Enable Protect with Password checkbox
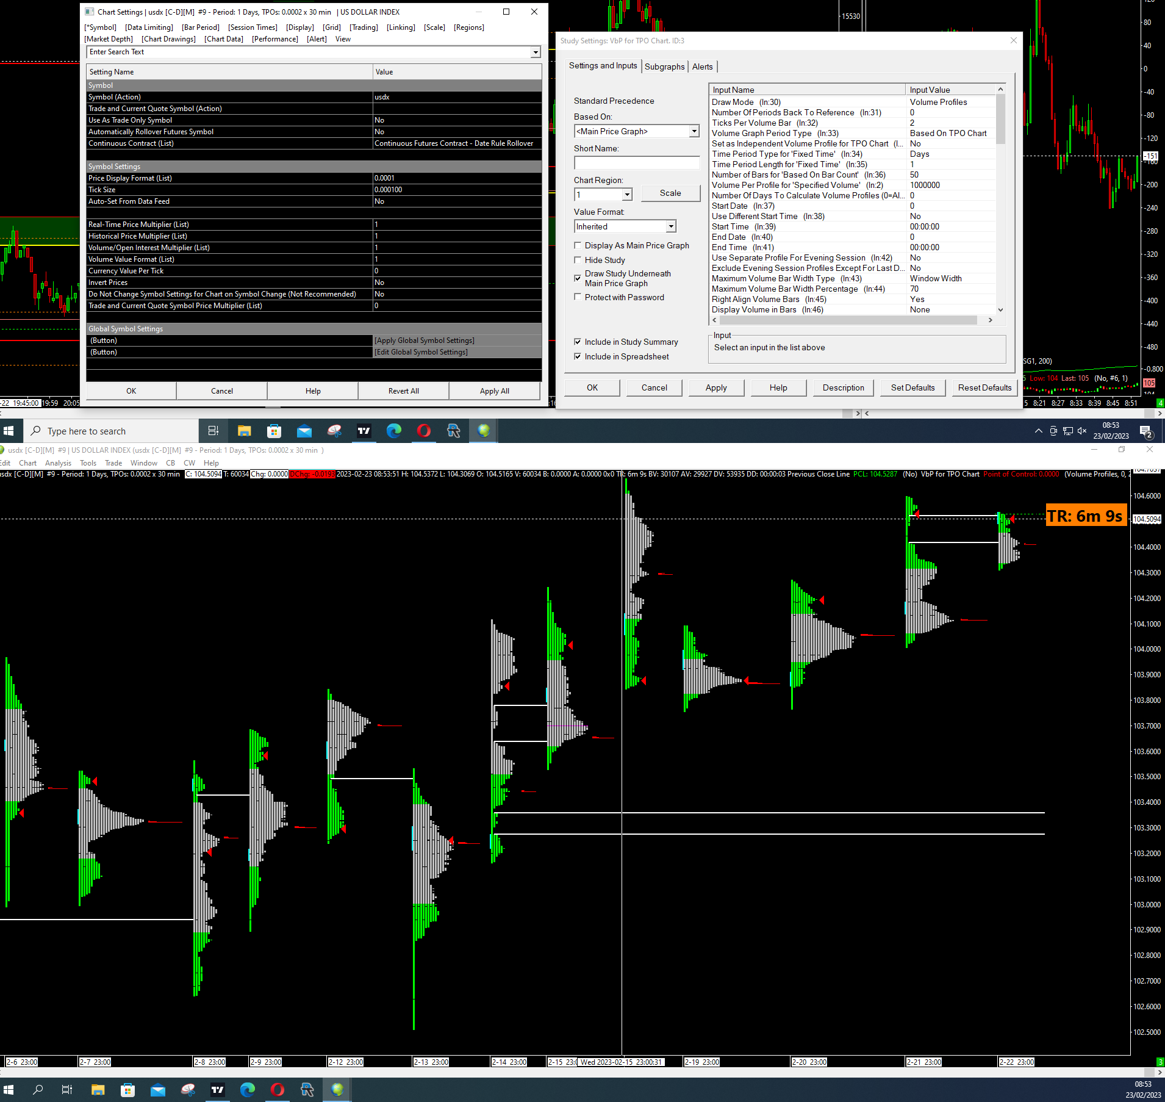1165x1102 pixels. click(578, 297)
